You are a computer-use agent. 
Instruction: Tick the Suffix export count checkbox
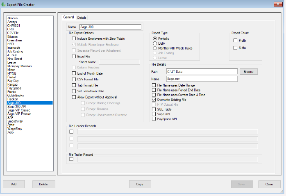click(236, 48)
